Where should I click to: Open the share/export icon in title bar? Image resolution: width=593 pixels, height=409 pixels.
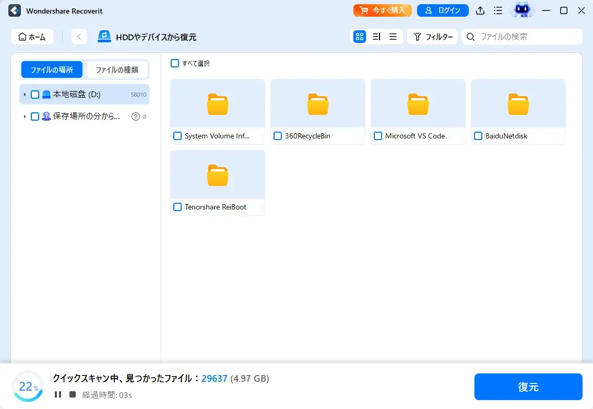click(480, 10)
